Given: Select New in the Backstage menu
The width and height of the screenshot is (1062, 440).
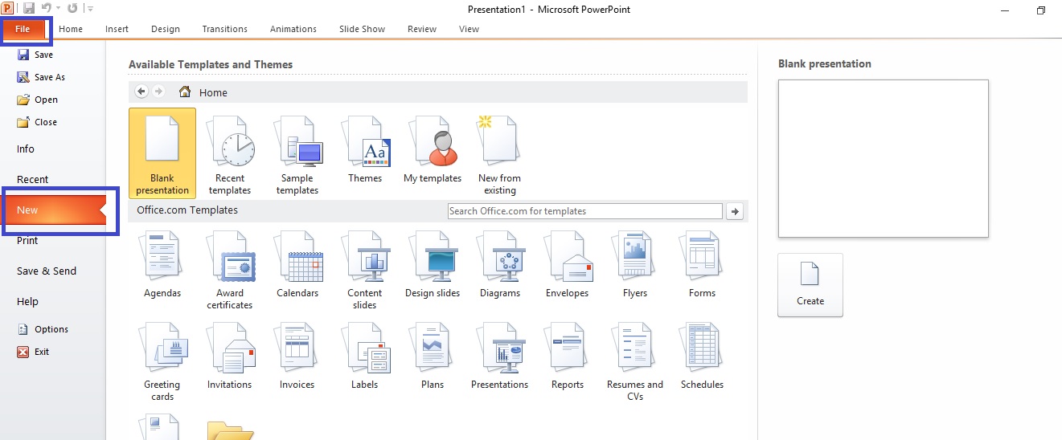Looking at the screenshot, I should 53,210.
